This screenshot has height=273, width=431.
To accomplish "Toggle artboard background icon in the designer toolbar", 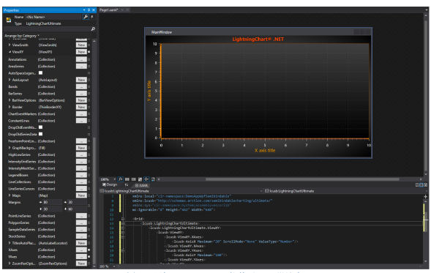I will tap(140, 179).
